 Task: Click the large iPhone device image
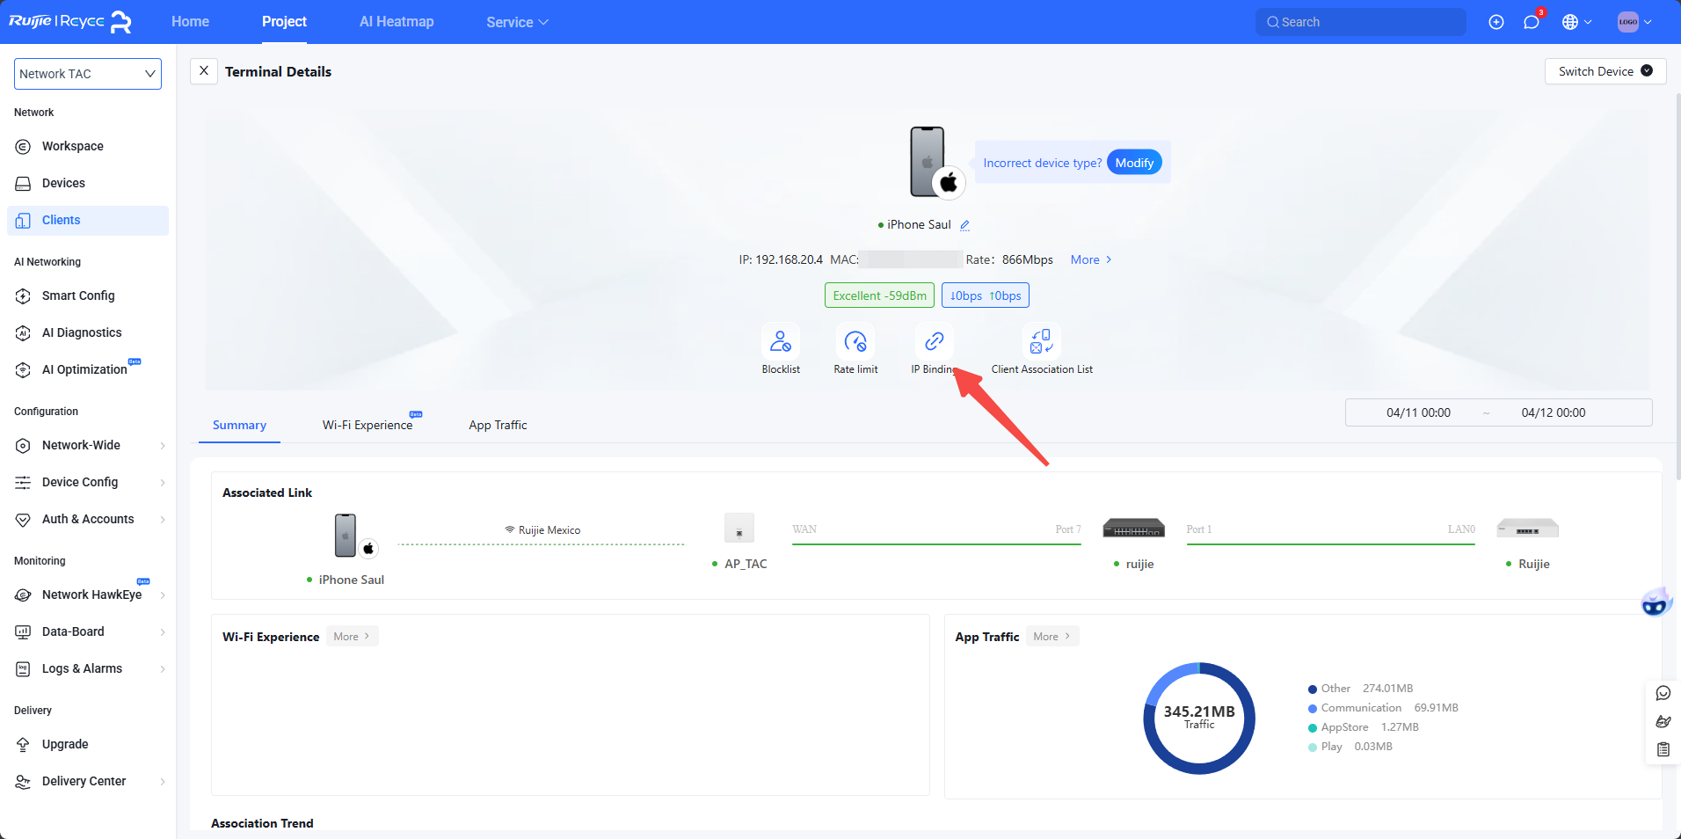pos(928,162)
